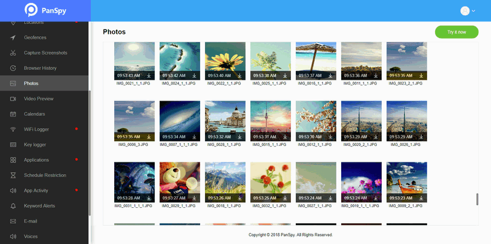Open the Keyword Alerts section
Screen dimensions: 491x244
click(x=44, y=206)
